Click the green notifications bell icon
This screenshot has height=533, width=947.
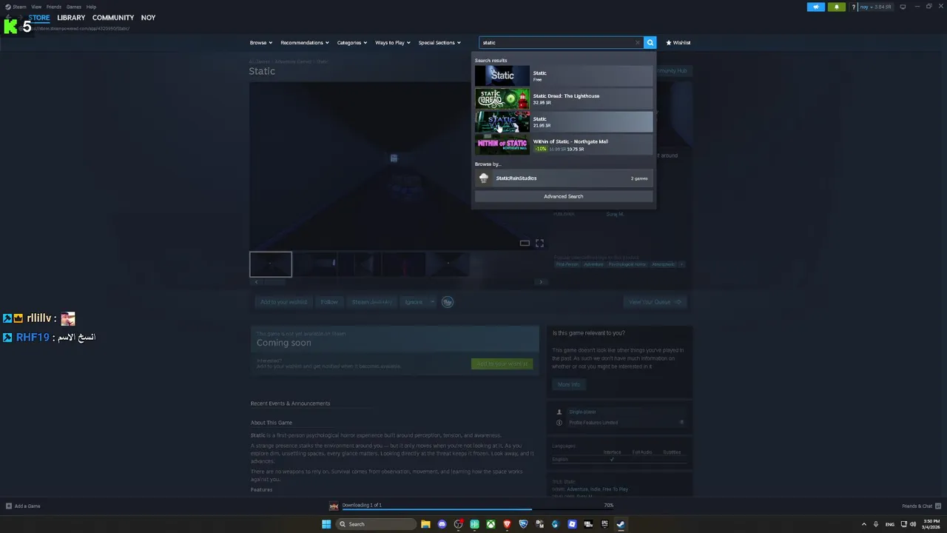click(837, 7)
